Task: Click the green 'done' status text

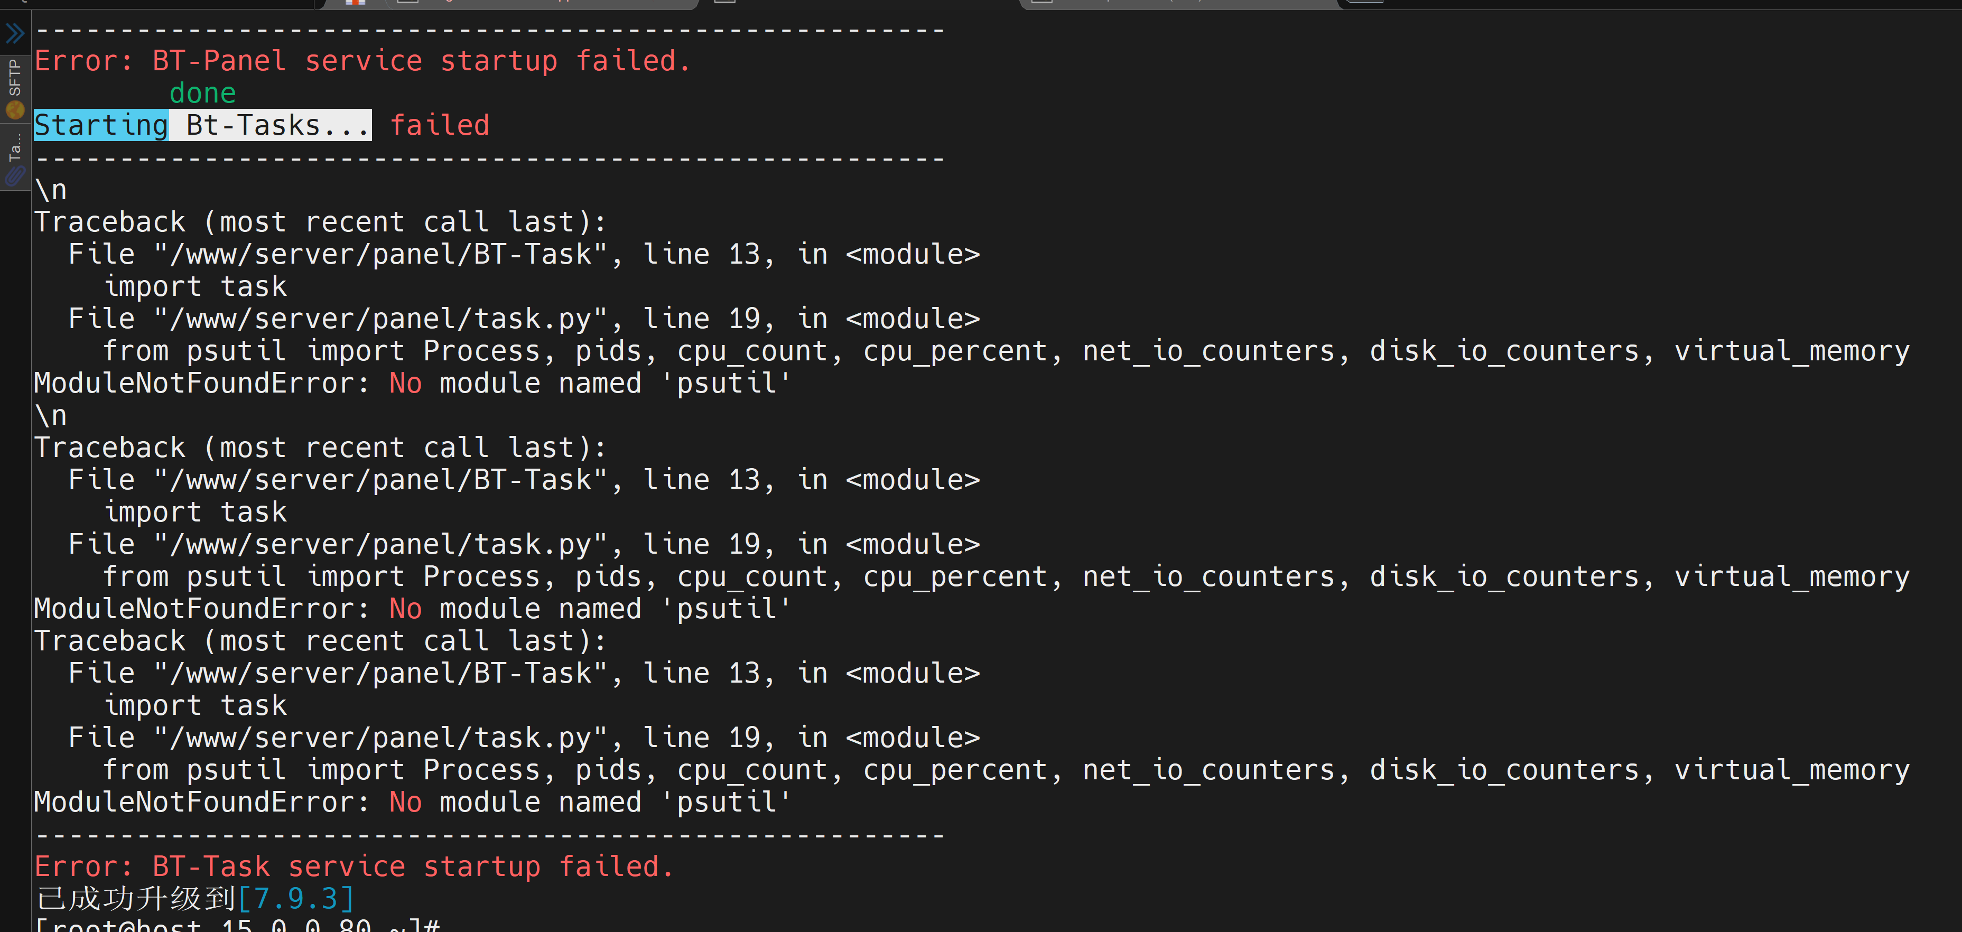Action: tap(202, 93)
